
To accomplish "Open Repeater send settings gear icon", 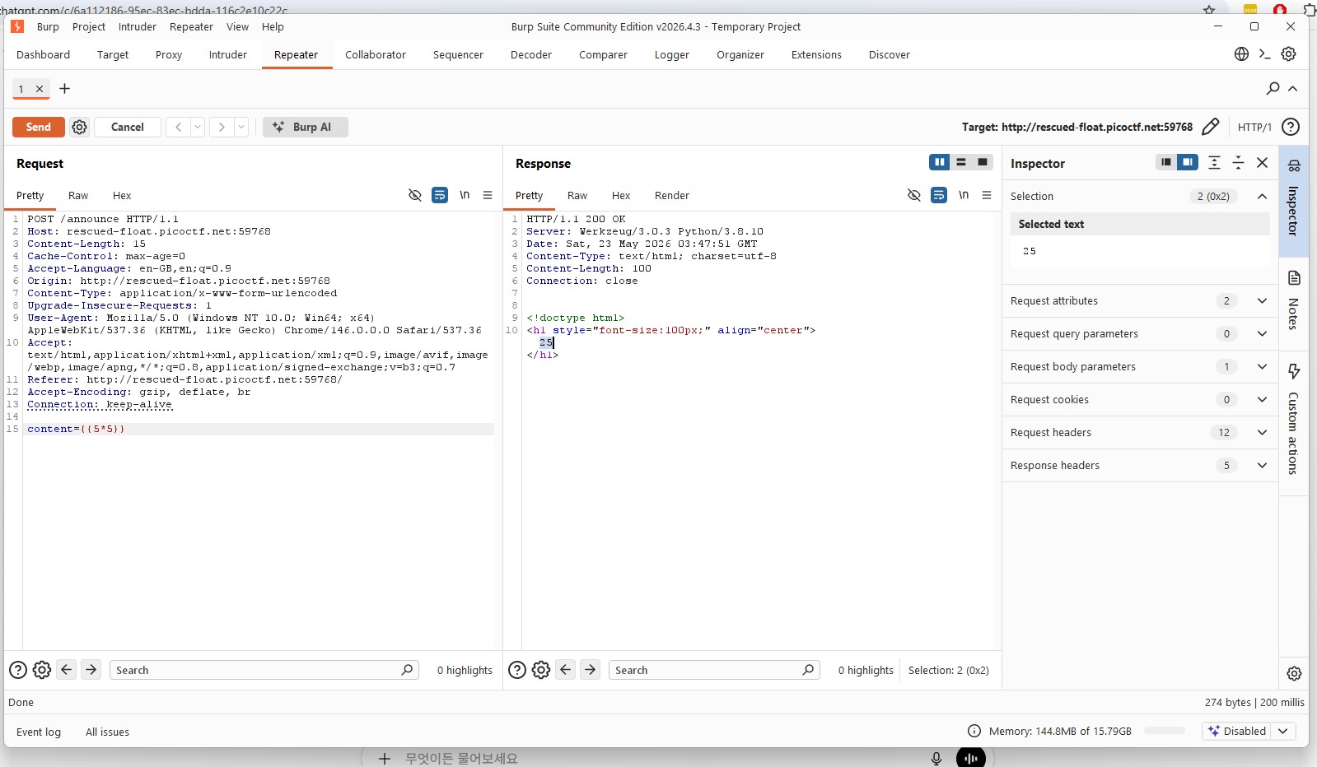I will [x=79, y=127].
